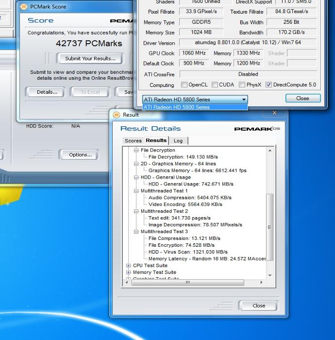Click the results tree scroll up arrow
Image resolution: width=335 pixels, height=340 pixels.
click(x=270, y=151)
